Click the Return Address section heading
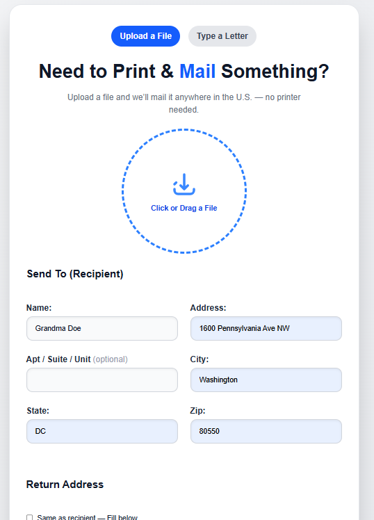The image size is (374, 520). [x=65, y=484]
